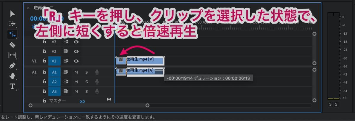Screen dimensions: 355x121
Task: Click the master track output icon beside 0.0
Action: (x=109, y=99)
